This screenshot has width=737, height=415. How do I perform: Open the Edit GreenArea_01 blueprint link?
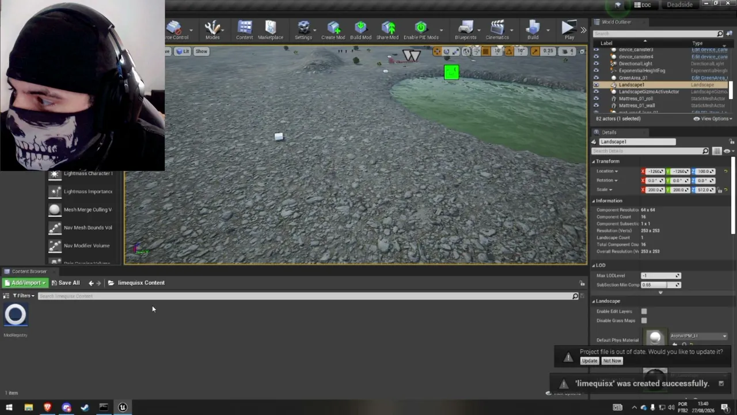[709, 78]
